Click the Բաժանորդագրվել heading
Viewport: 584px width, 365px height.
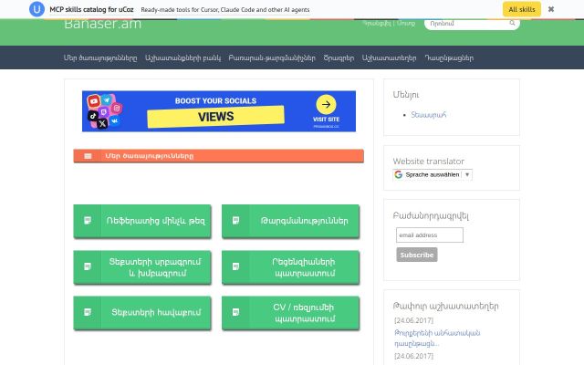(x=431, y=215)
